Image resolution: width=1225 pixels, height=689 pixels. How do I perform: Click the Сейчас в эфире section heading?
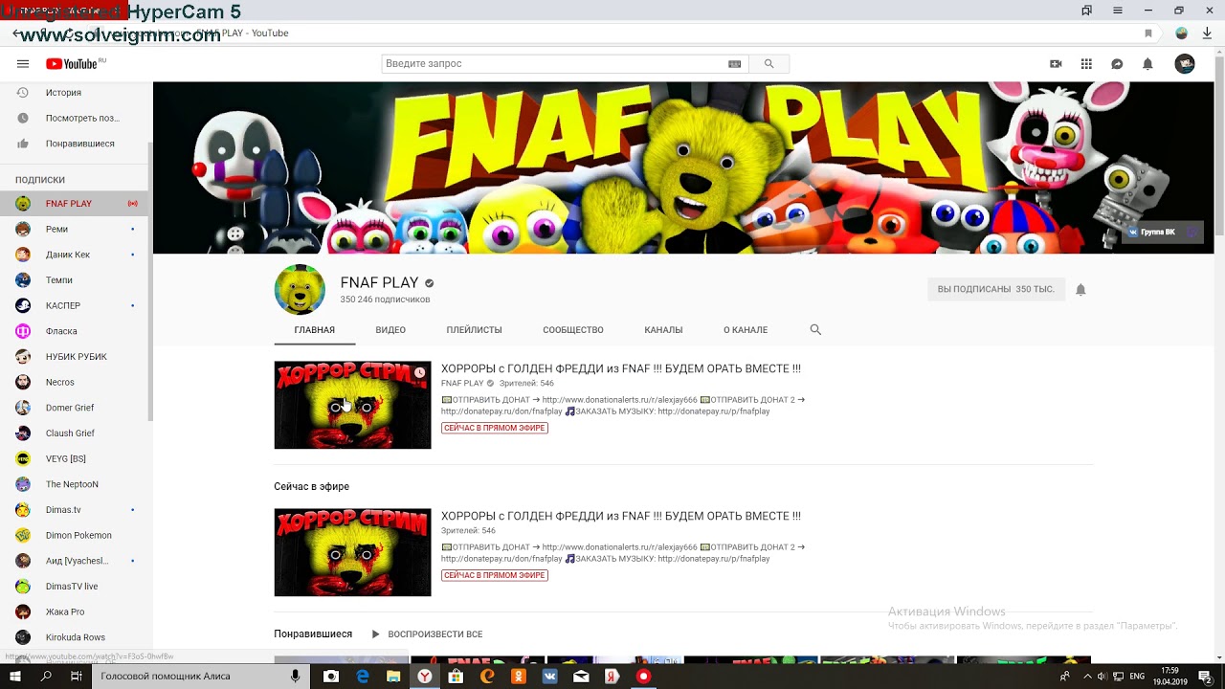point(311,486)
